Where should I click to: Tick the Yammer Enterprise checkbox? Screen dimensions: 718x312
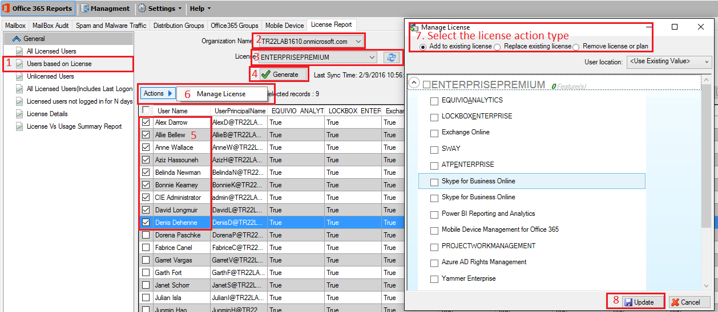pyautogui.click(x=434, y=279)
